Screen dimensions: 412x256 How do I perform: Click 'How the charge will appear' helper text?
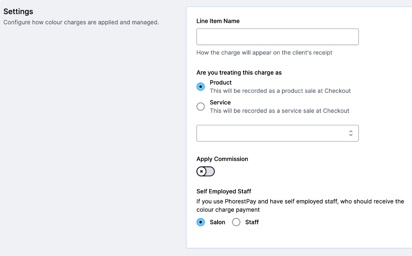(x=264, y=53)
